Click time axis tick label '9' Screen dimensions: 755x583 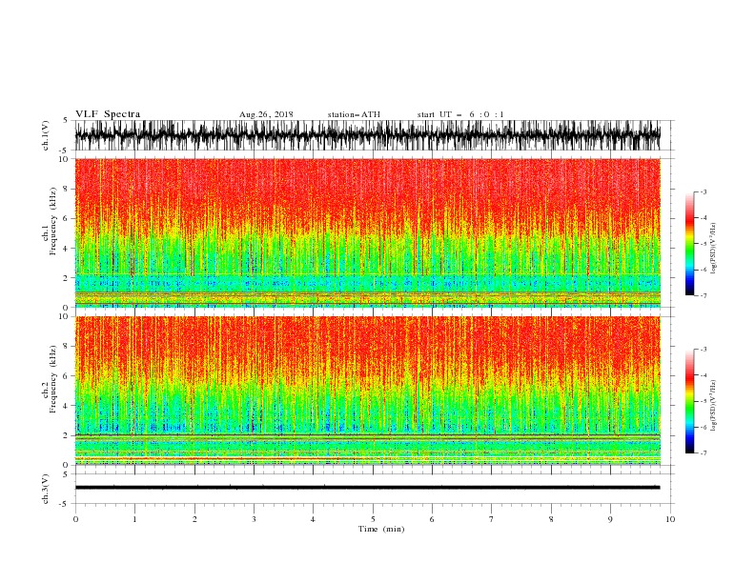610,519
